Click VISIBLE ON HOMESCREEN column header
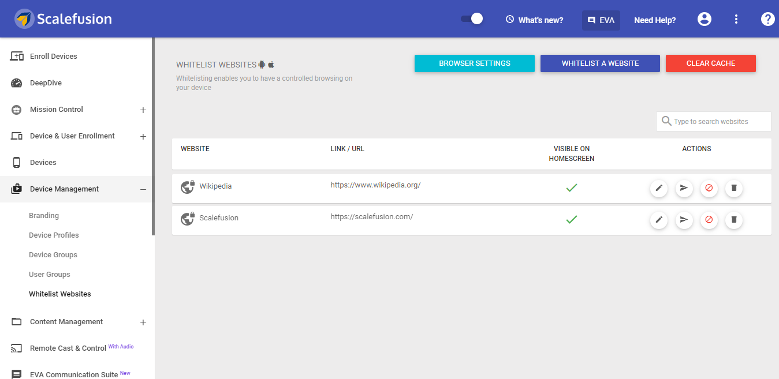The image size is (779, 379). pyautogui.click(x=572, y=153)
